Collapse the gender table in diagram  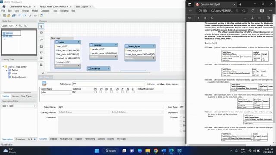(x=116, y=45)
